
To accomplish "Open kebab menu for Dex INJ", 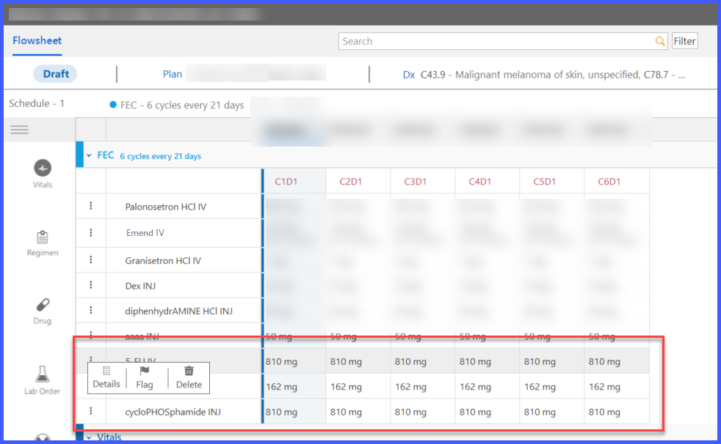I will 90,285.
